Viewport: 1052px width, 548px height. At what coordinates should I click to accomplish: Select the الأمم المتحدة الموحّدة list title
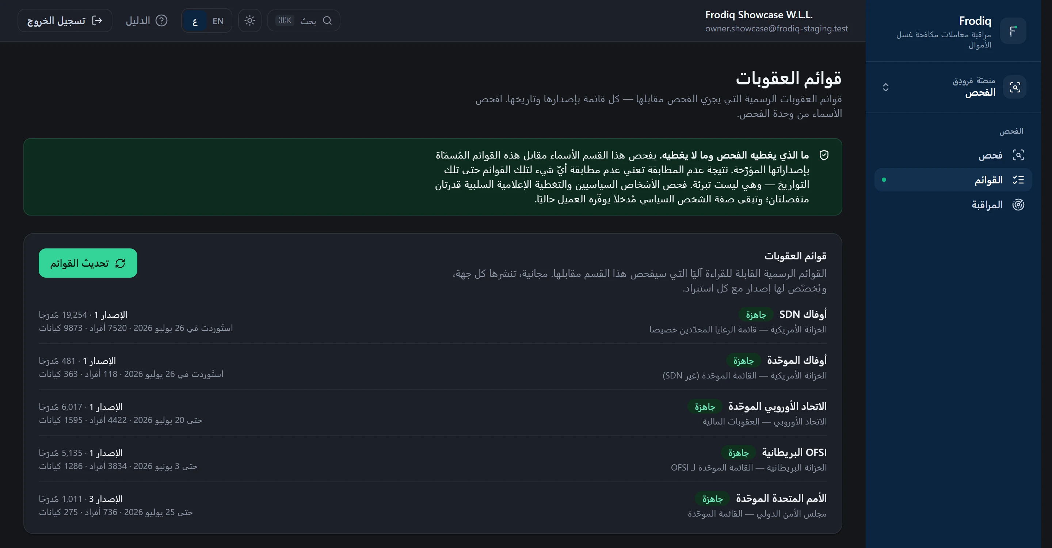tap(781, 499)
